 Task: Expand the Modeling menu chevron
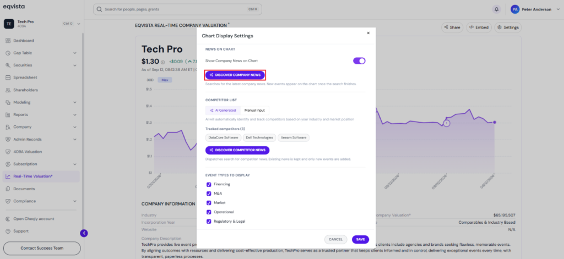click(75, 102)
